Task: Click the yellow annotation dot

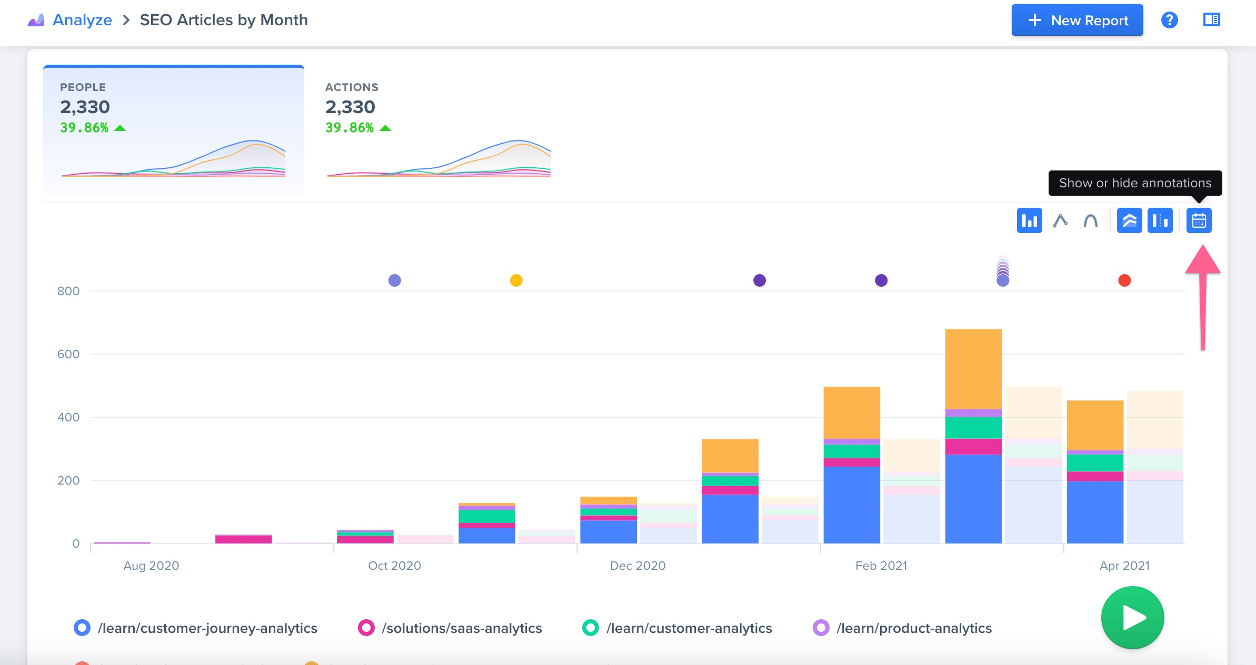Action: tap(516, 280)
